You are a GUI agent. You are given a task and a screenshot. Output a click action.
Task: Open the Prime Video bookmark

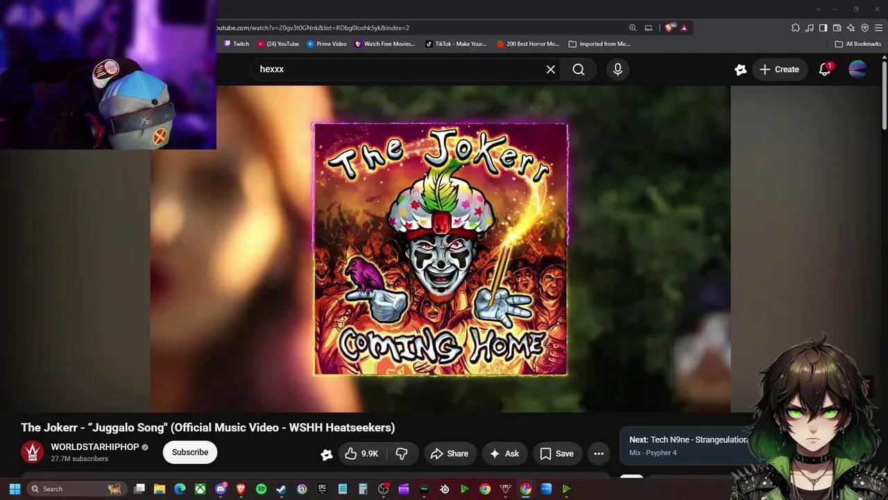[327, 44]
